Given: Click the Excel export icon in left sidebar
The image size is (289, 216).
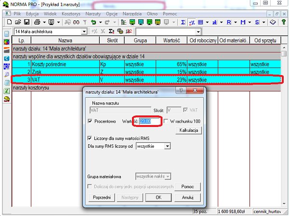Looking at the screenshot, I should pos(7,90).
